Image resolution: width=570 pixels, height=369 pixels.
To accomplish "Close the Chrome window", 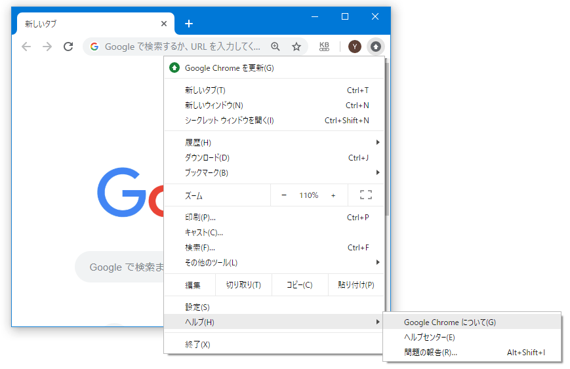I will 375,16.
